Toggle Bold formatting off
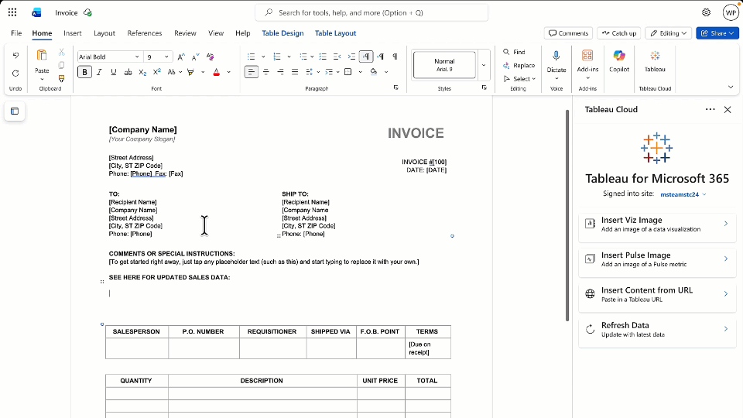 pos(84,72)
